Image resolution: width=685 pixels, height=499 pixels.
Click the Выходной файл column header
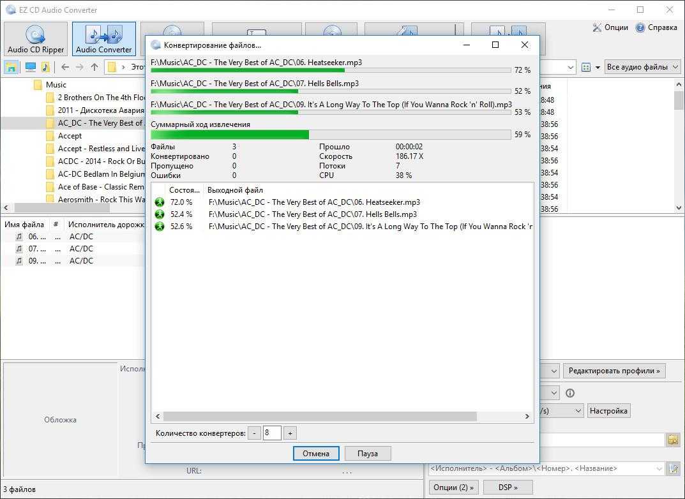pyautogui.click(x=235, y=190)
